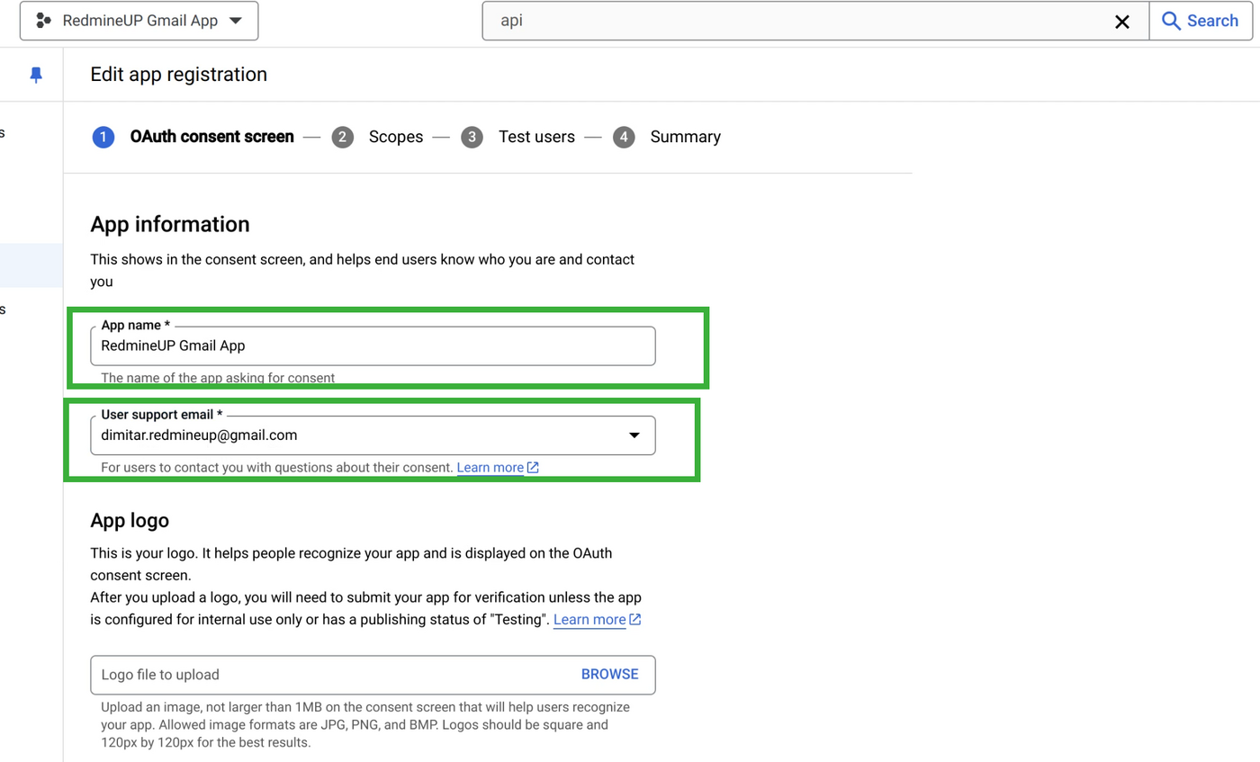Select the step 1 OAuth consent screen circle
Image resolution: width=1260 pixels, height=762 pixels.
pos(103,137)
